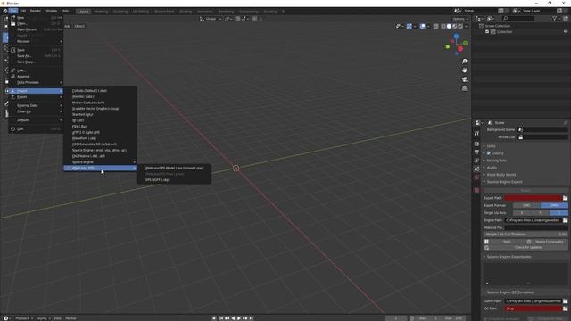Select XNALara/XPS Model import entry
The image size is (571, 321).
(x=174, y=169)
